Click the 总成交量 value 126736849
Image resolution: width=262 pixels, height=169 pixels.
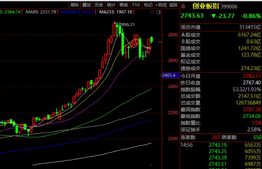click(x=248, y=103)
